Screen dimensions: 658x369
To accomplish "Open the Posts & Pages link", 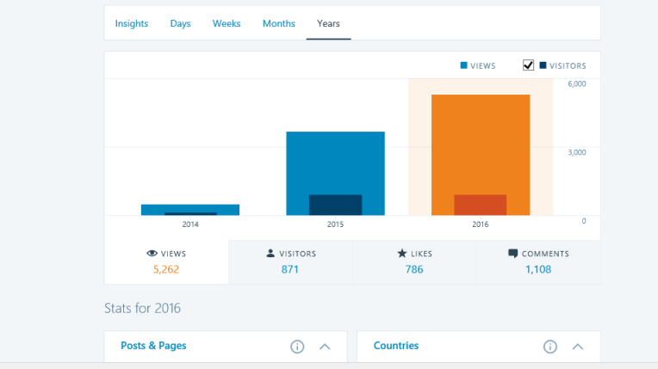I will coord(153,346).
